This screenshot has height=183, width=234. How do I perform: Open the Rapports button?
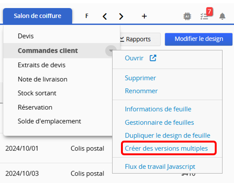(138, 39)
